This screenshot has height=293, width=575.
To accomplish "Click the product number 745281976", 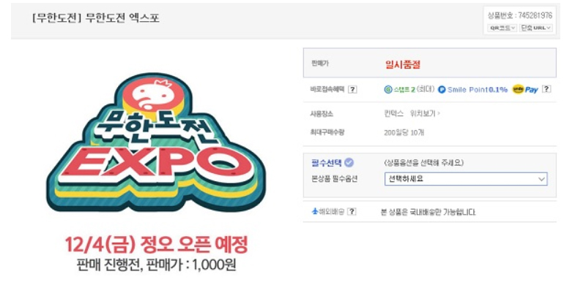I will [x=535, y=15].
